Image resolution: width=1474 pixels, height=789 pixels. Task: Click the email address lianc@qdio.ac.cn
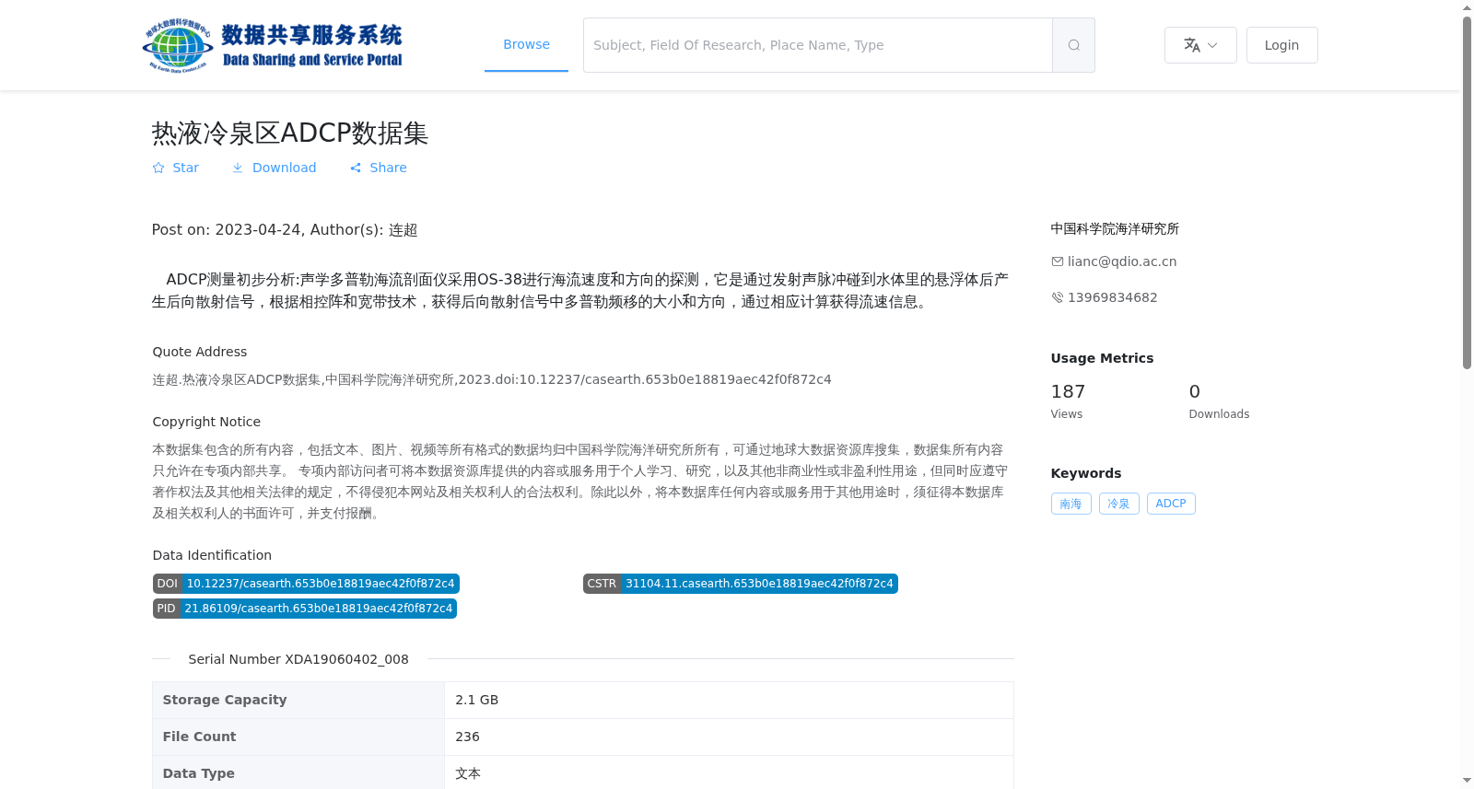click(1122, 261)
